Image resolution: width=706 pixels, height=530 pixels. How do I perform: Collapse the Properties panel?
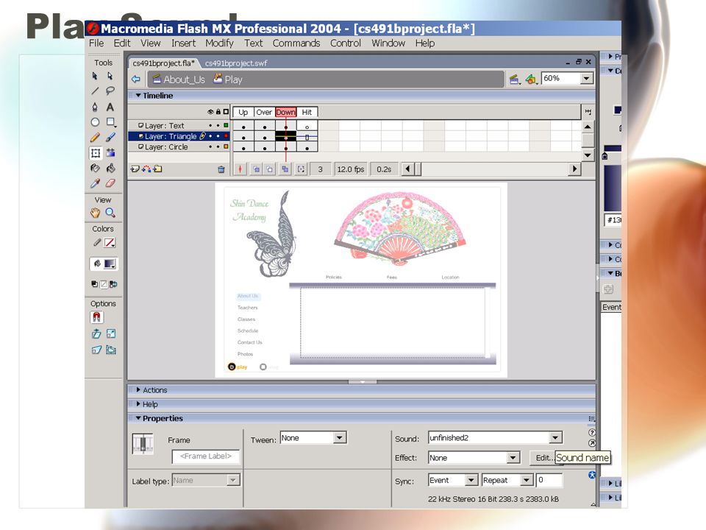pyautogui.click(x=139, y=418)
